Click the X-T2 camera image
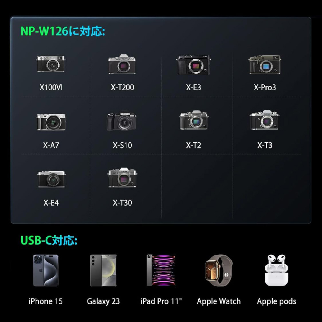 coord(194,120)
